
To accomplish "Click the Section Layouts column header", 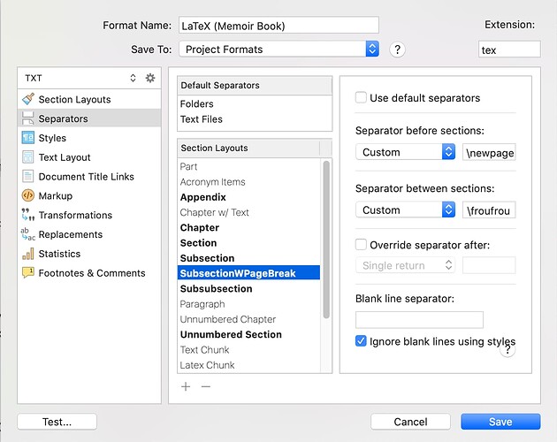I will point(248,148).
